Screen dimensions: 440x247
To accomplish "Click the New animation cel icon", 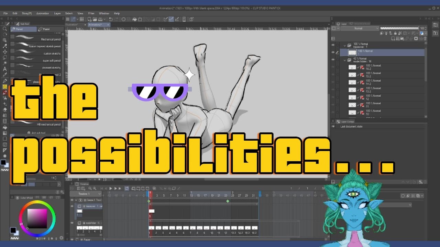I will point(138,188).
